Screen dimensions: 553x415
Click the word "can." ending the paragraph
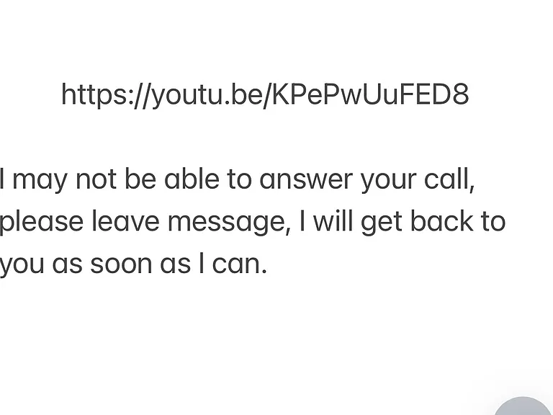click(240, 264)
